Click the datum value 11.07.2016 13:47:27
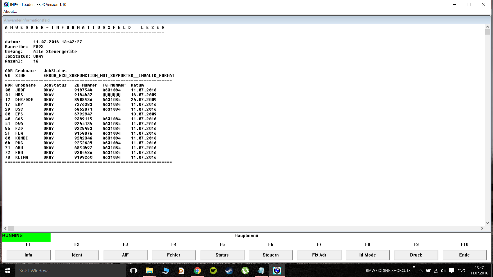493x277 pixels. click(58, 42)
